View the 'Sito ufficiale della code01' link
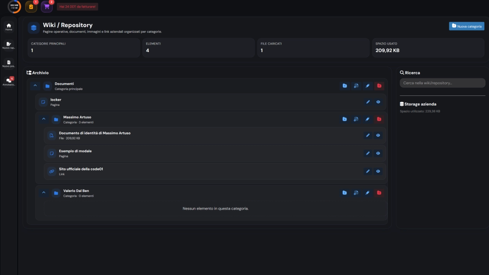The width and height of the screenshot is (489, 275). [x=378, y=171]
